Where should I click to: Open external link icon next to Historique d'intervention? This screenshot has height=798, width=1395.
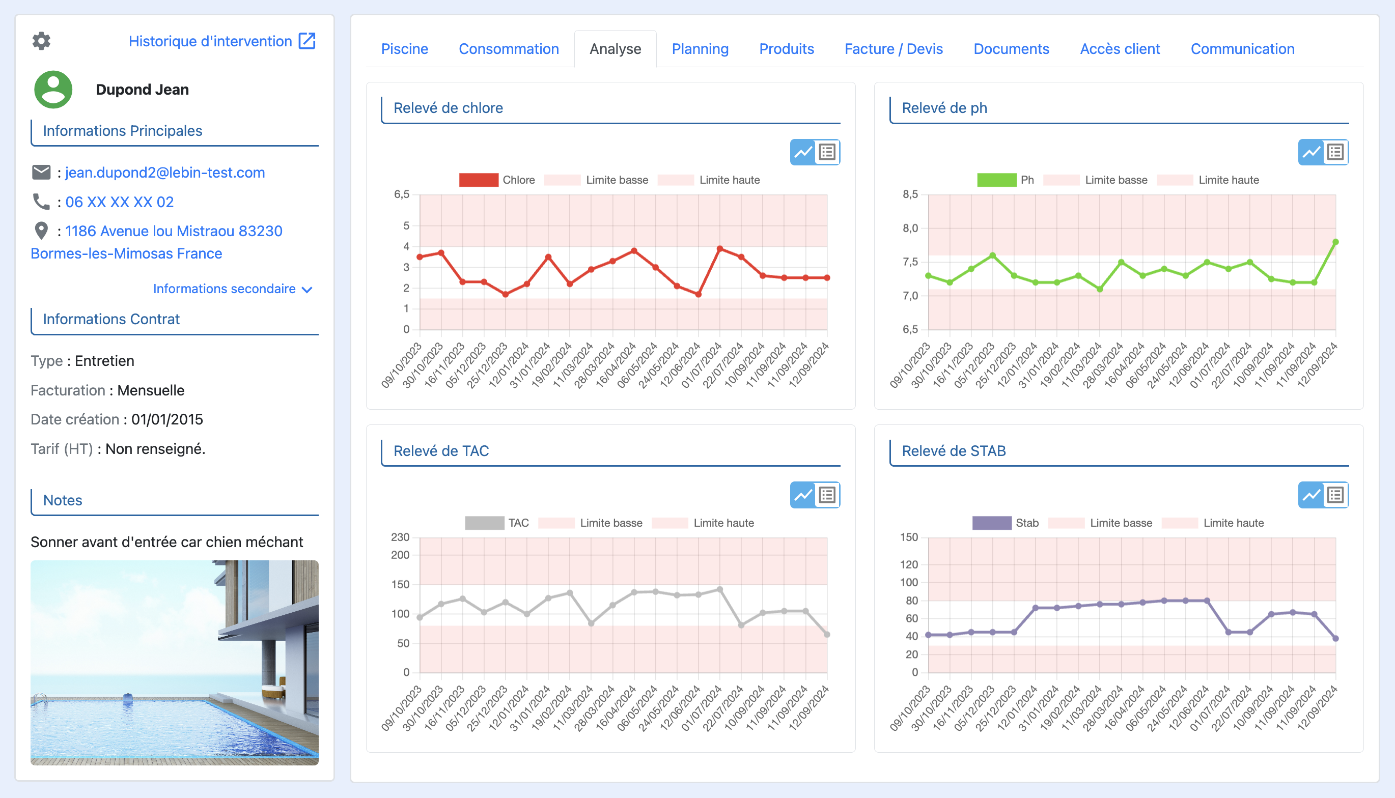click(307, 41)
